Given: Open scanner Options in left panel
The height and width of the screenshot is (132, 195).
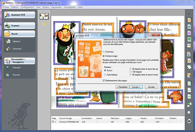Looking at the screenshot, I should 16,41.
